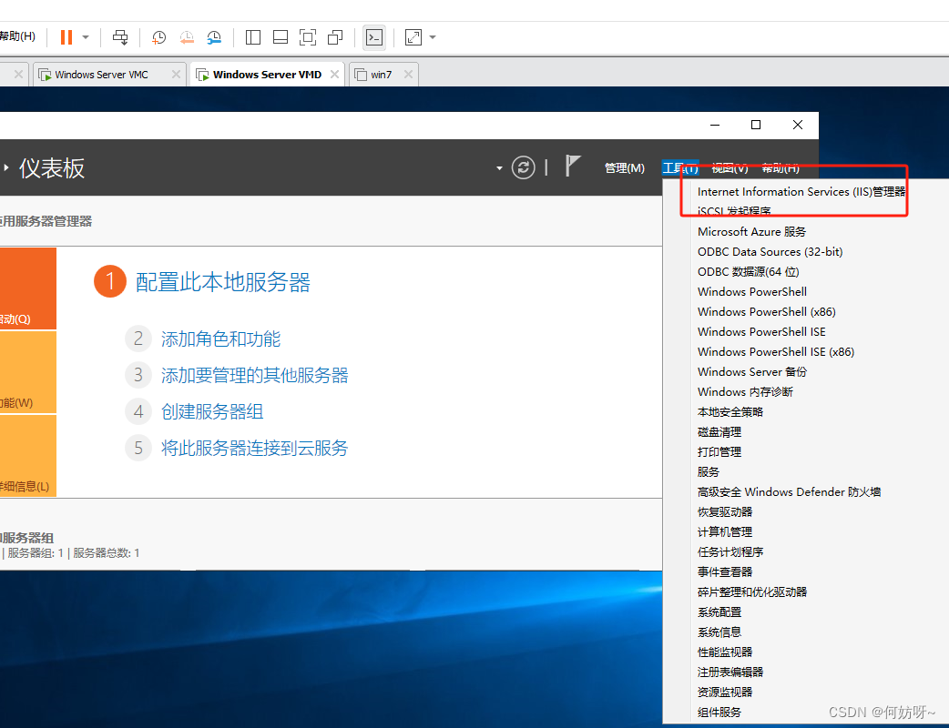This screenshot has height=728, width=949.
Task: Enter full screen mode via the toolbar icon
Action: point(308,37)
